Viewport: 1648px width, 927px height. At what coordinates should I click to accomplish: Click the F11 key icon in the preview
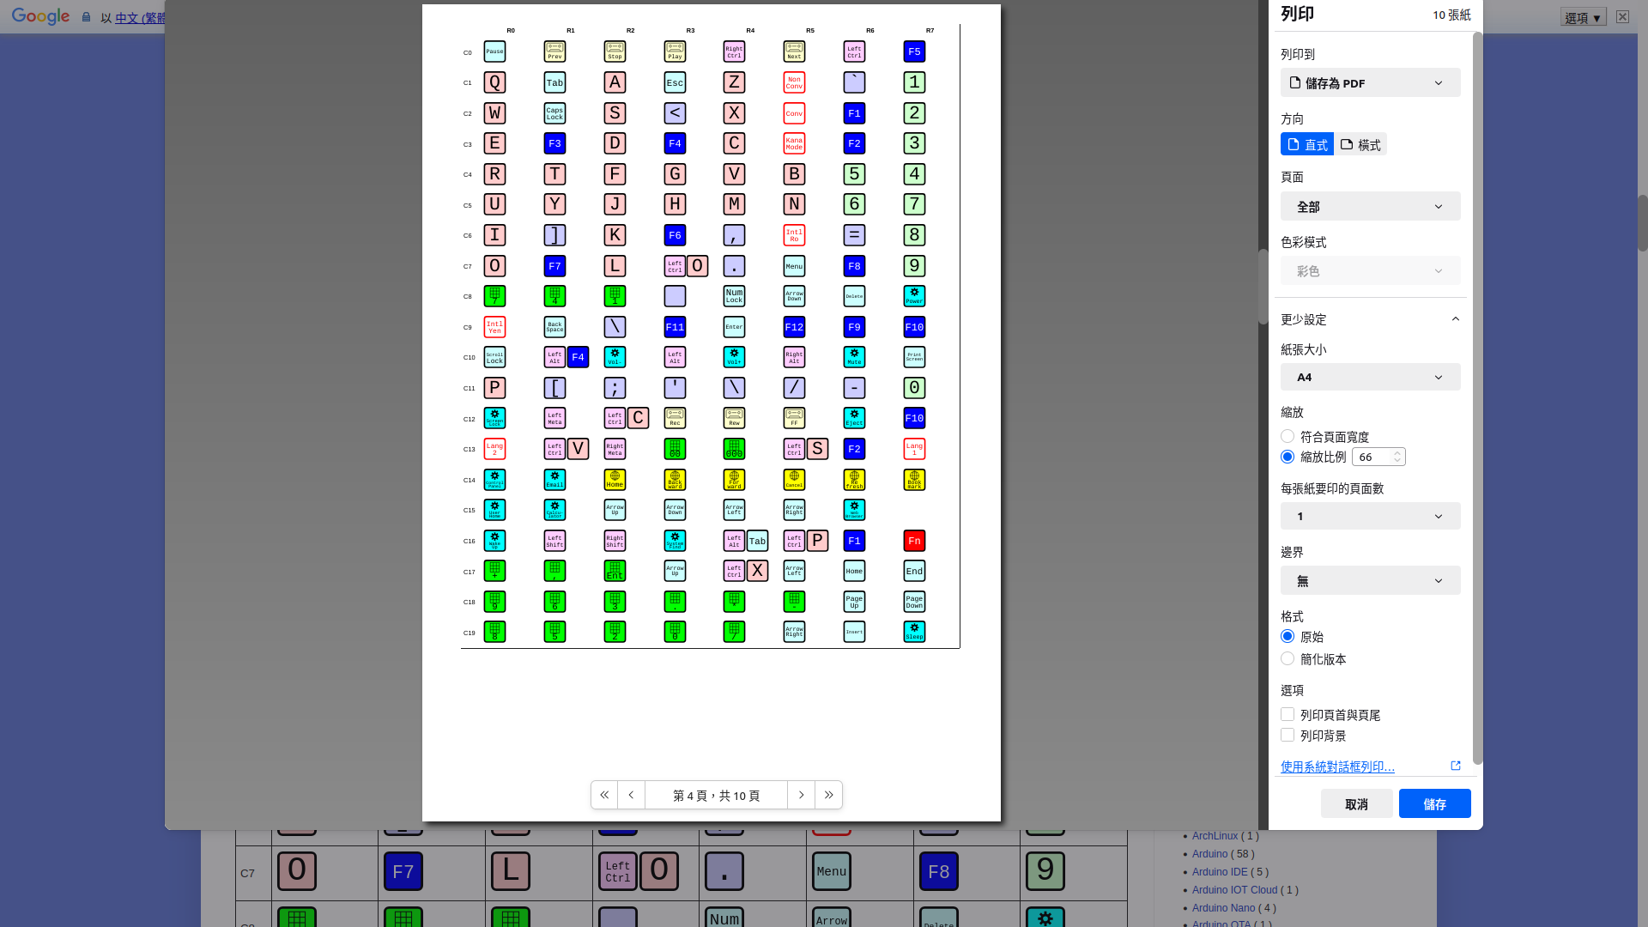pyautogui.click(x=675, y=327)
